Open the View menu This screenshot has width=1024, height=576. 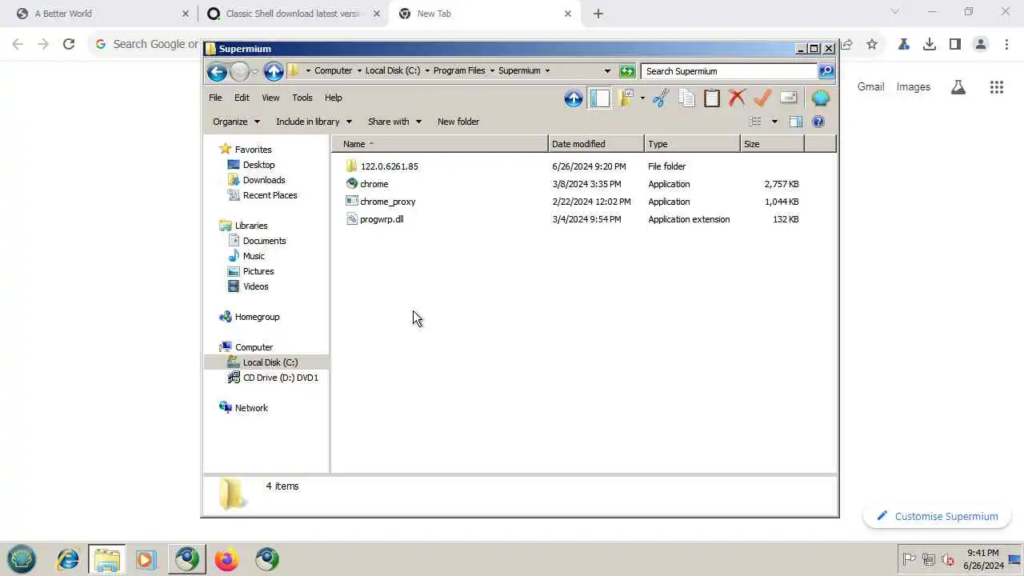point(270,98)
